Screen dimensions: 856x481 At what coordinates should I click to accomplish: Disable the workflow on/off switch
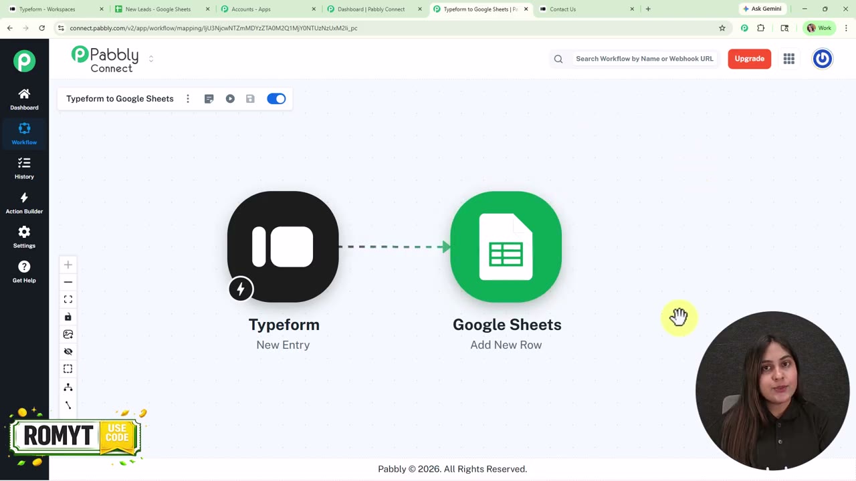pyautogui.click(x=276, y=99)
